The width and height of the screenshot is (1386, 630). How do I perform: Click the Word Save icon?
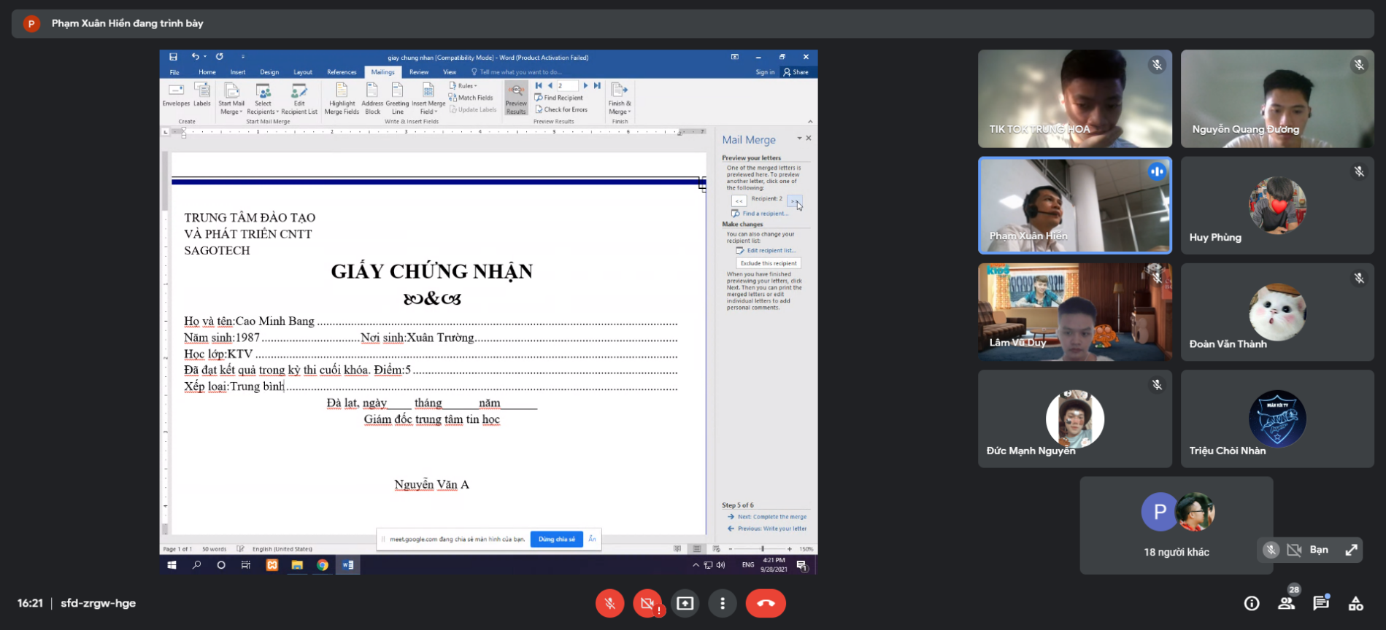(x=173, y=57)
